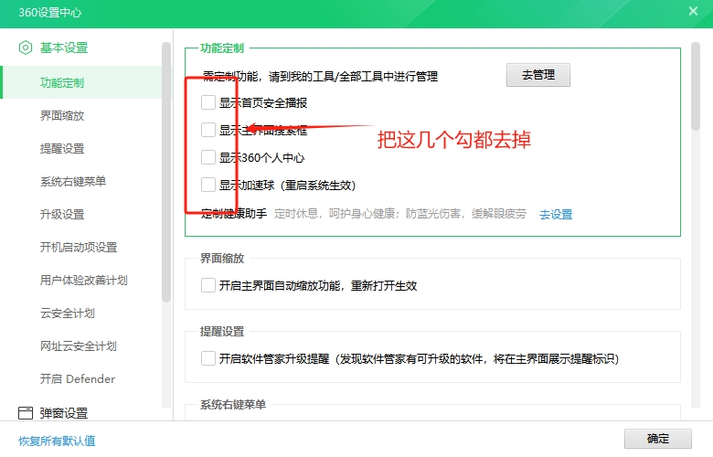Collapse the 基本设置 section

tap(64, 48)
